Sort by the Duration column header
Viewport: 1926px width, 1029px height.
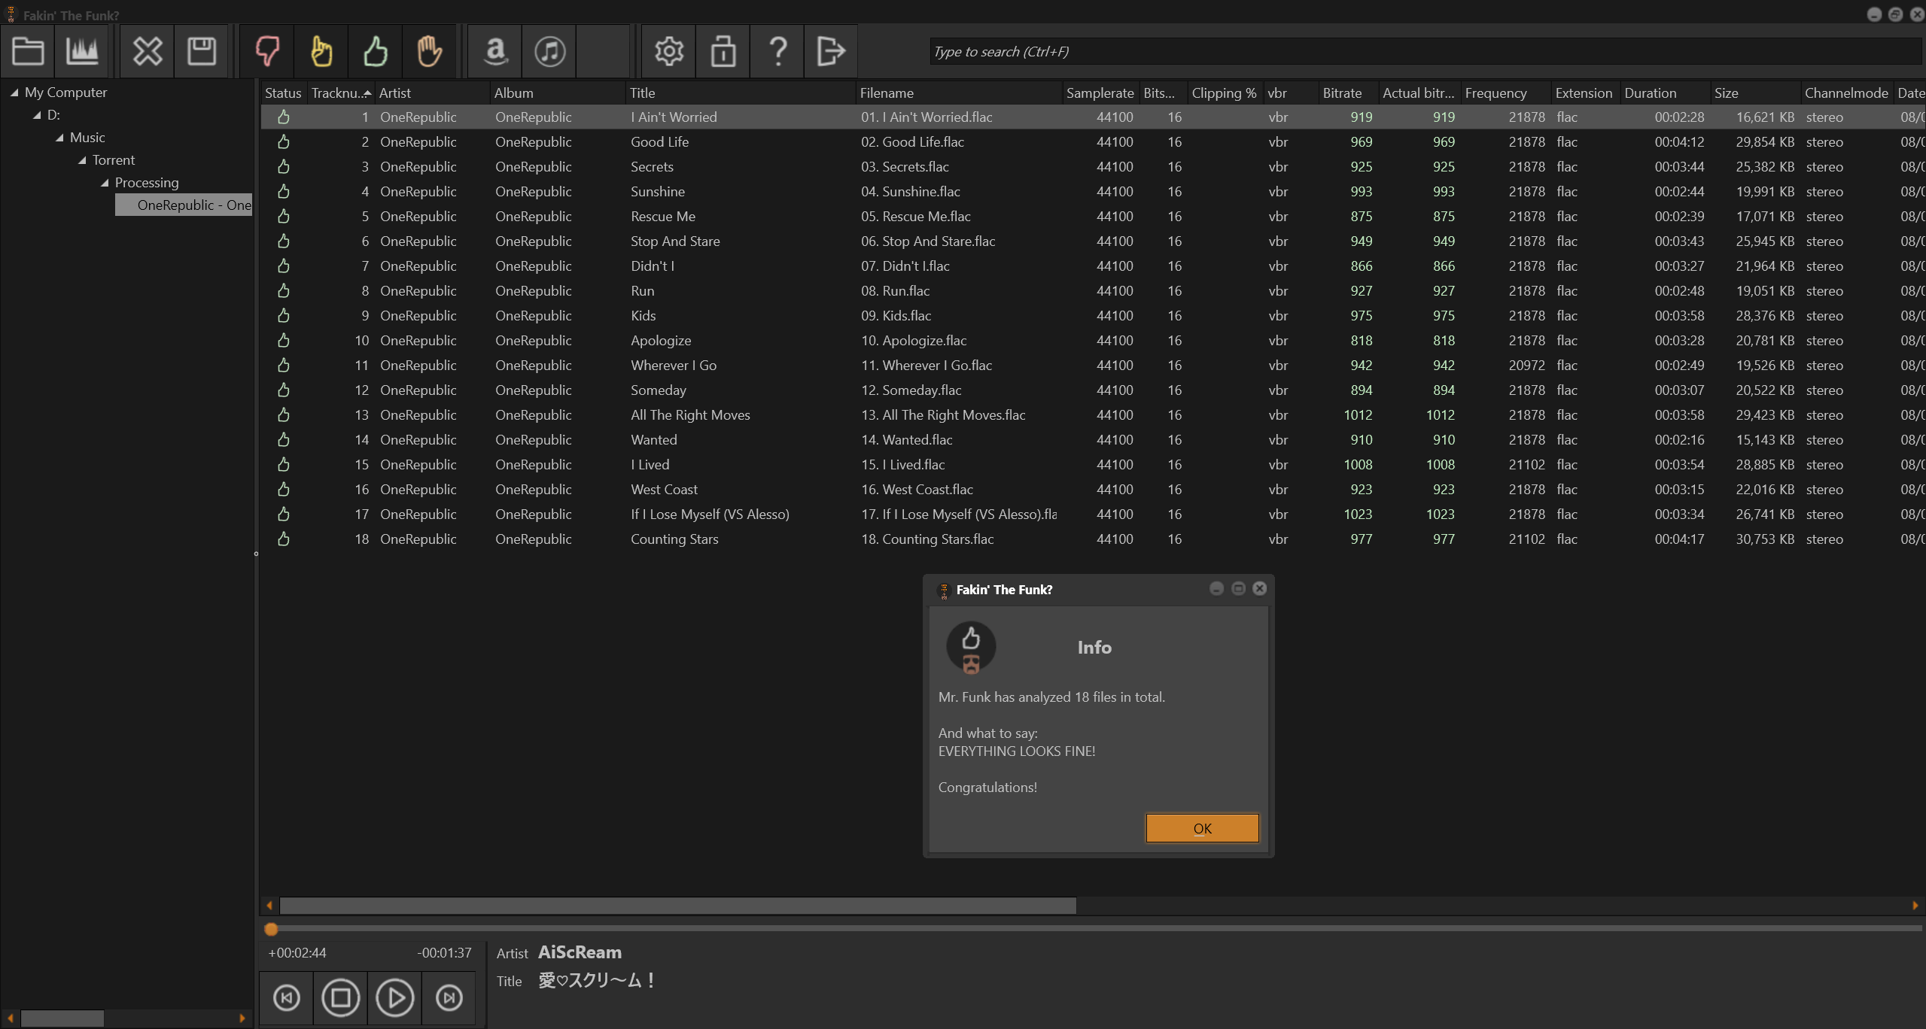tap(1650, 93)
